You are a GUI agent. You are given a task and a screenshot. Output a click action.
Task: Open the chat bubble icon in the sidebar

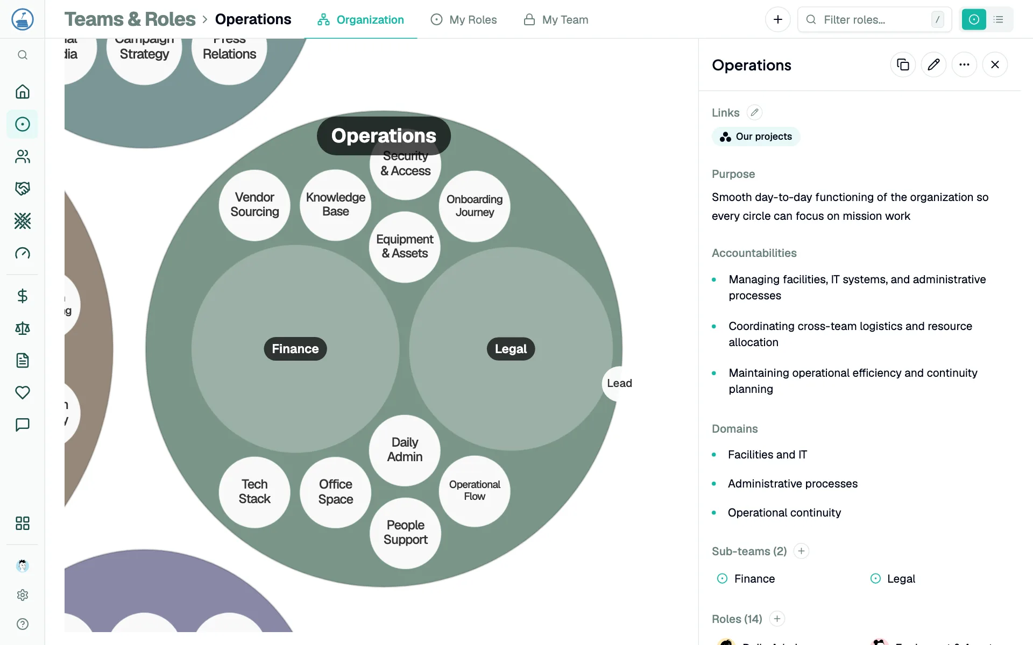23,425
